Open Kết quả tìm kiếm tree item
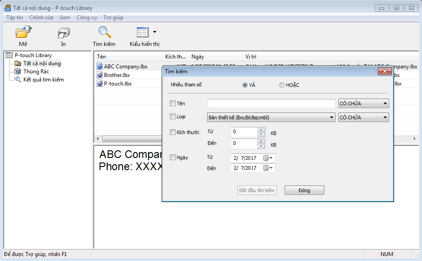Screen dimensions: 422x261 pos(43,80)
